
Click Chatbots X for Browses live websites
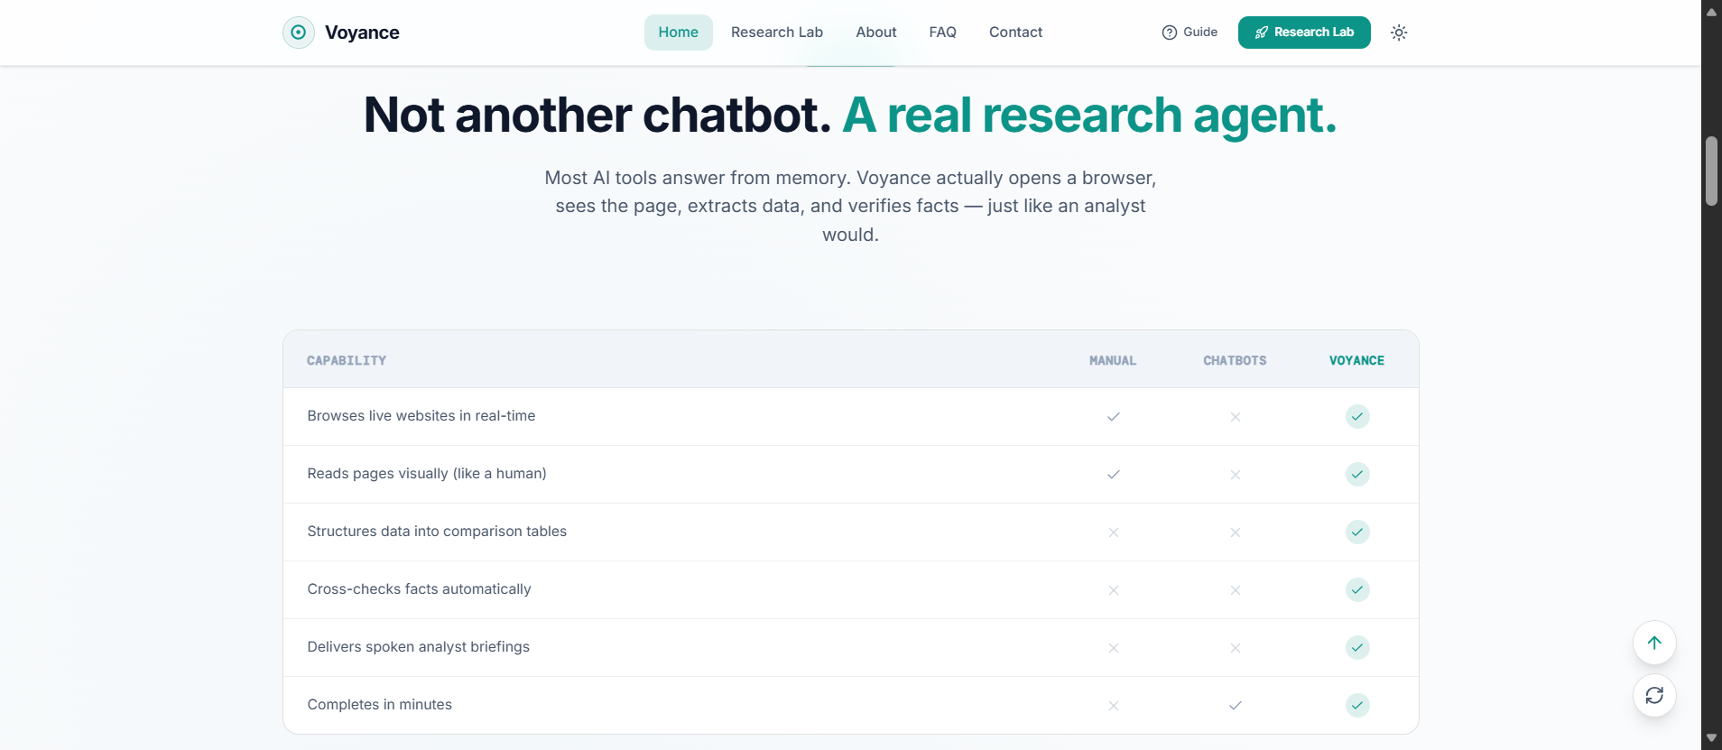1236,417
